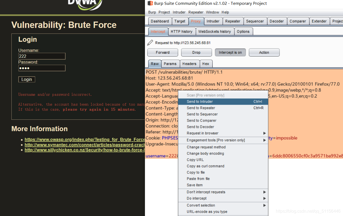Open the Burp menu in menu bar
Image resolution: width=343 pixels, height=216 pixels.
pos(152,12)
